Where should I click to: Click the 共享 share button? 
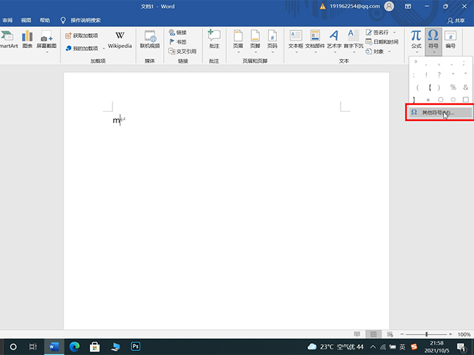[x=456, y=20]
